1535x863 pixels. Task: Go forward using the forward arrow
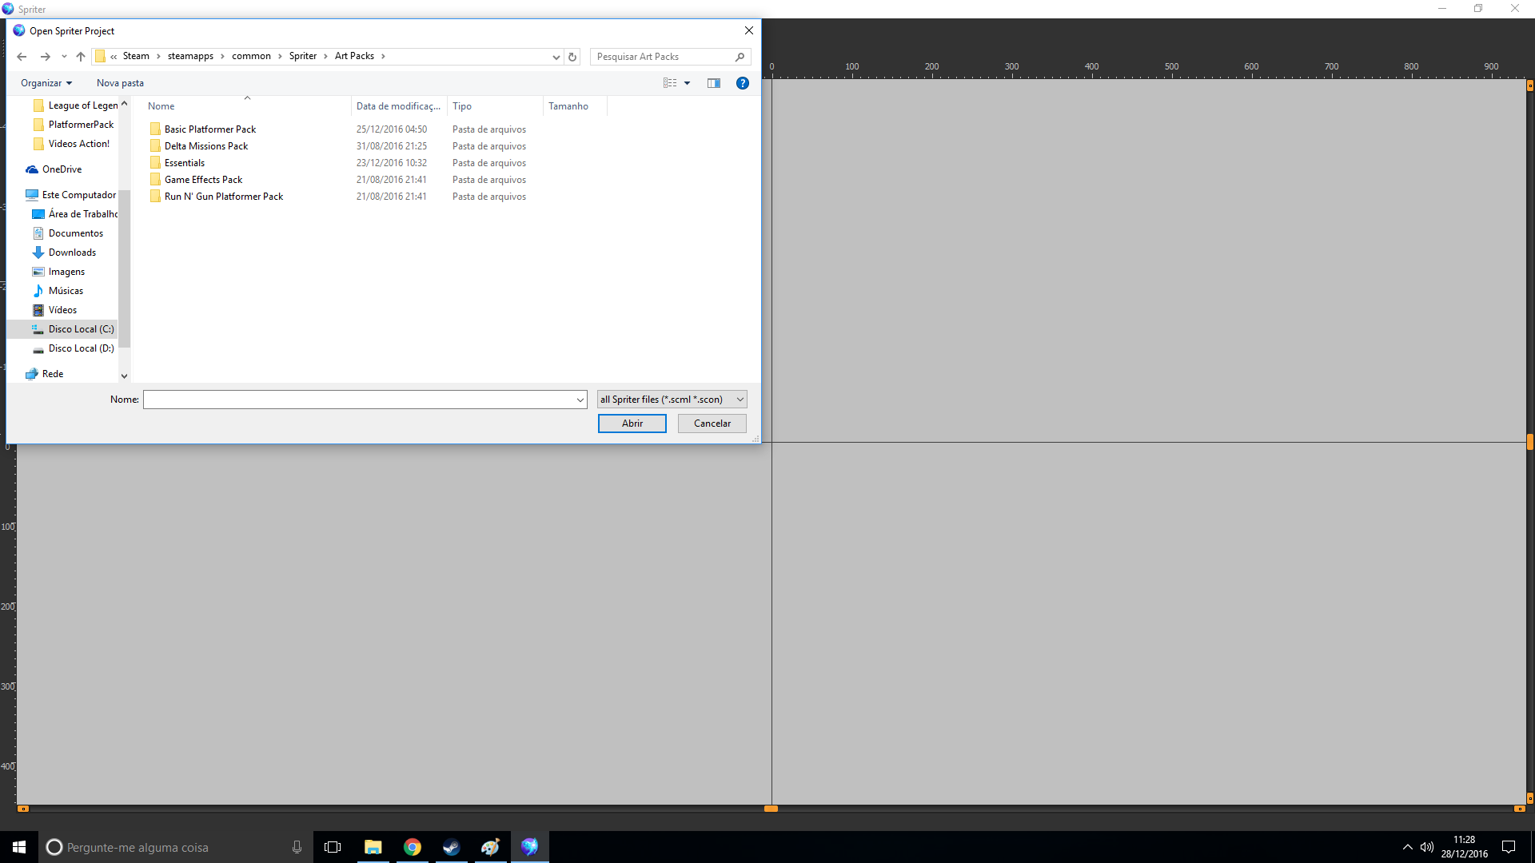point(46,57)
